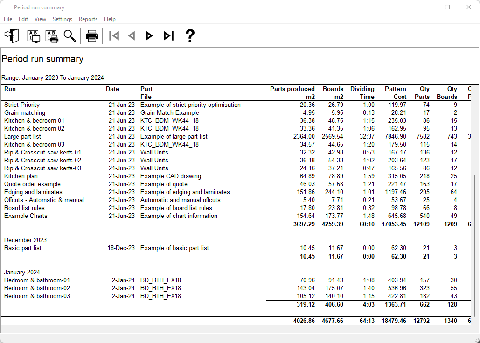
Task: Click part file Example of chart information
Action: [179, 216]
